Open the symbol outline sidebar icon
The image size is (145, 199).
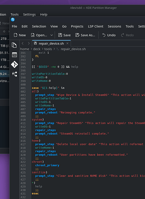[15, 74]
